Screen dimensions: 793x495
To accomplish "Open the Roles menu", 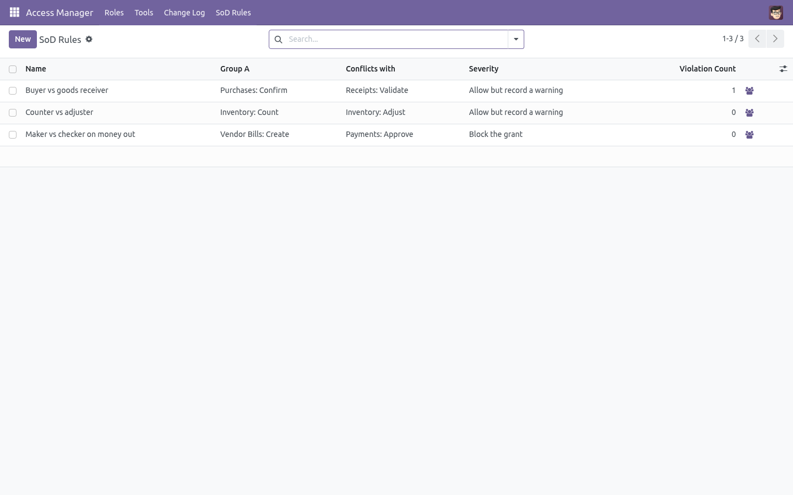I will click(114, 12).
